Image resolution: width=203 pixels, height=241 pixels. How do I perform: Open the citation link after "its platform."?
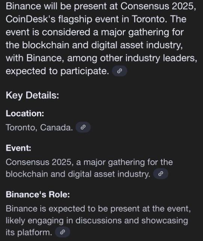63,232
